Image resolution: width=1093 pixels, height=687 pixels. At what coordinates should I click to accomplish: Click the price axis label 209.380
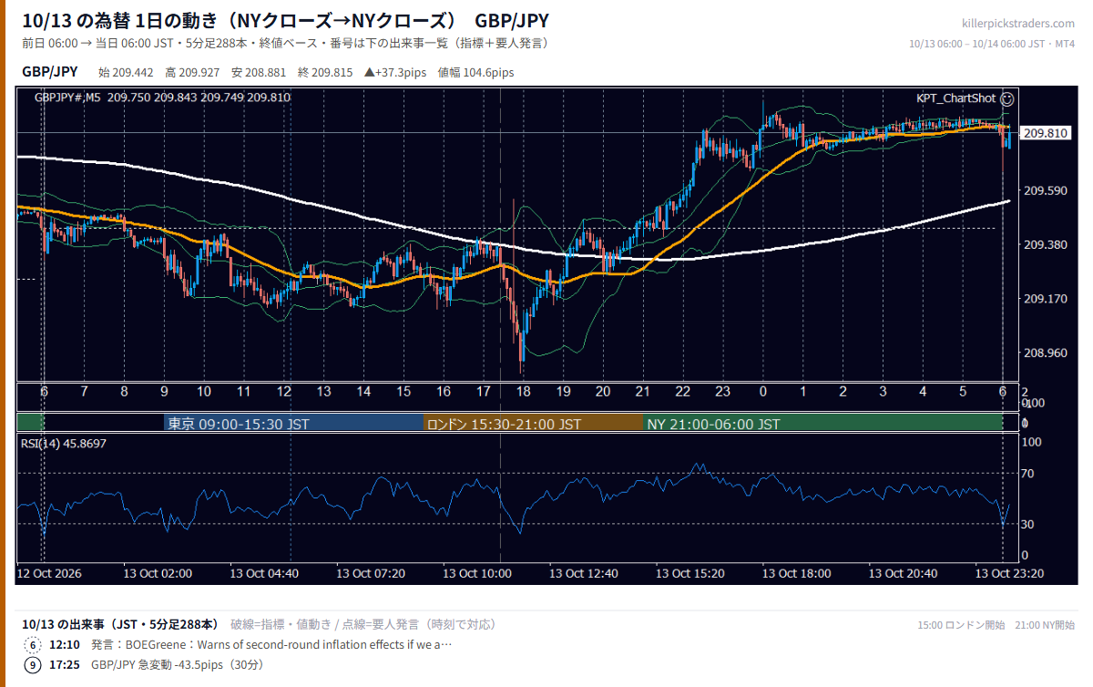point(1045,244)
